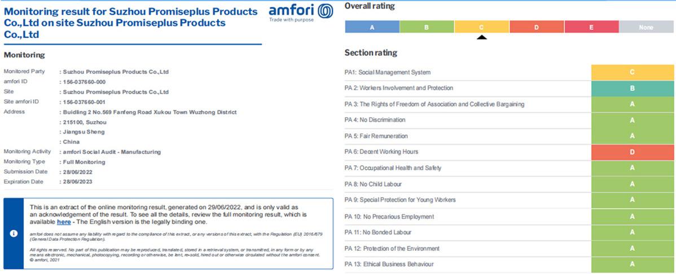Screen dimensions: 676x274
Task: Select the red E overall rating segment
Action: click(591, 26)
